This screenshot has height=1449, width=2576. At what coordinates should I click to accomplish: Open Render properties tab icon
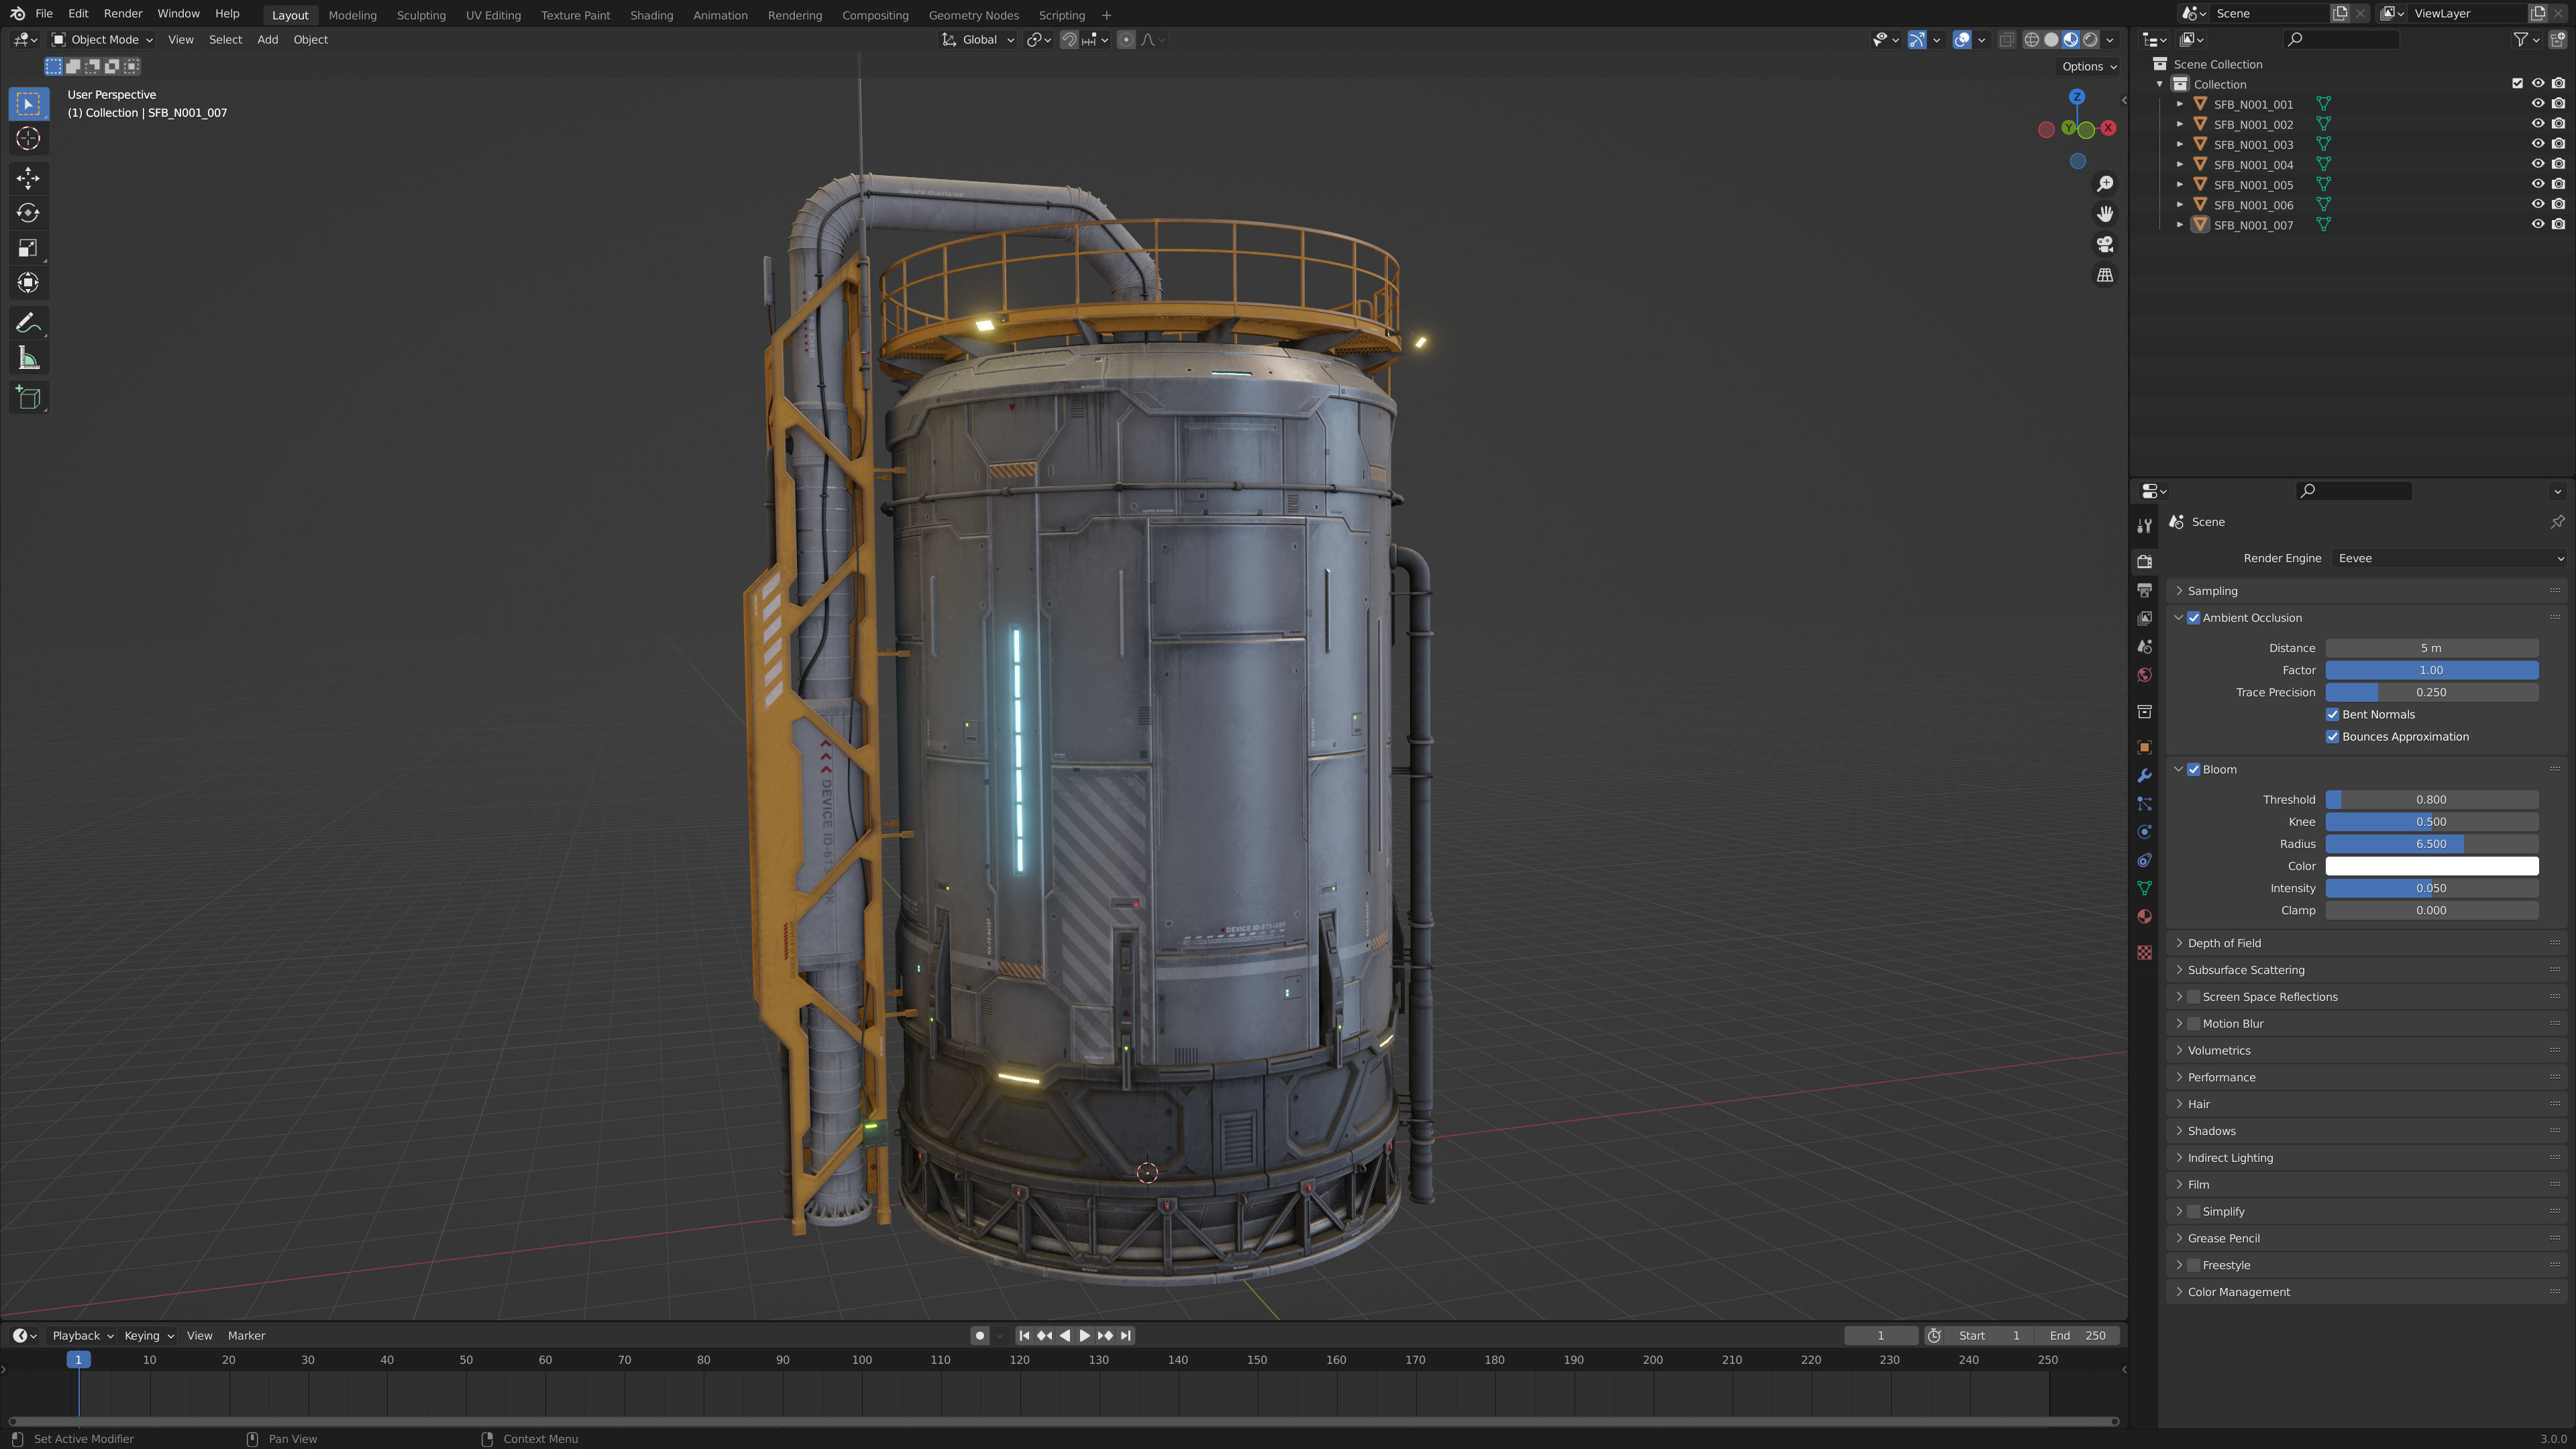2144,562
